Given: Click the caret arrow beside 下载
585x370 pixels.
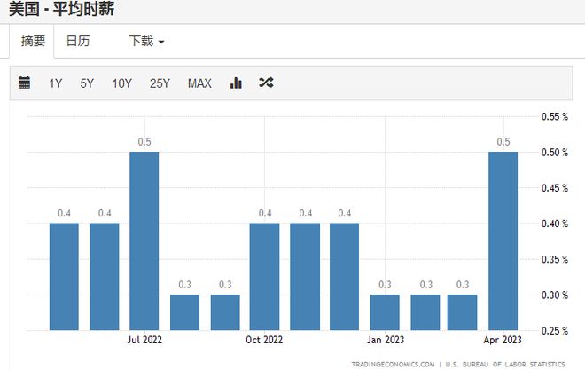Looking at the screenshot, I should 161,42.
